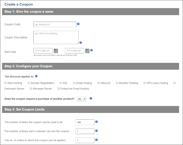Focus the Coupon Description text area
183x145 pixels.
pyautogui.click(x=56, y=37)
